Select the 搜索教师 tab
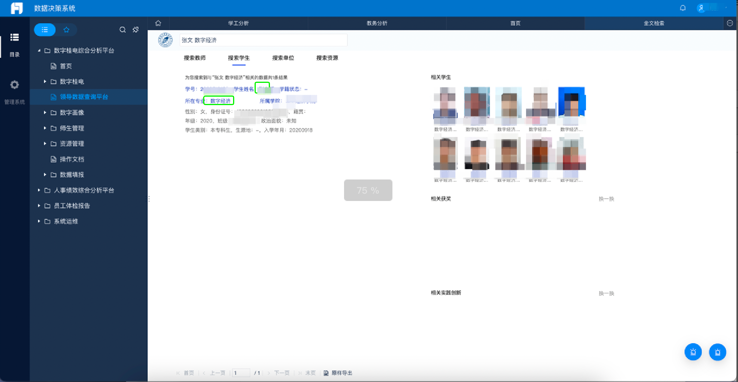The width and height of the screenshot is (738, 382). (x=195, y=58)
